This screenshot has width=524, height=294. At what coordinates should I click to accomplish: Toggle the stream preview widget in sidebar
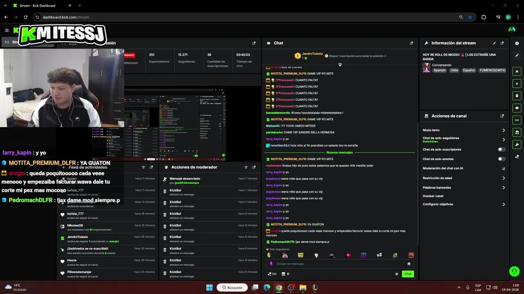517,71
